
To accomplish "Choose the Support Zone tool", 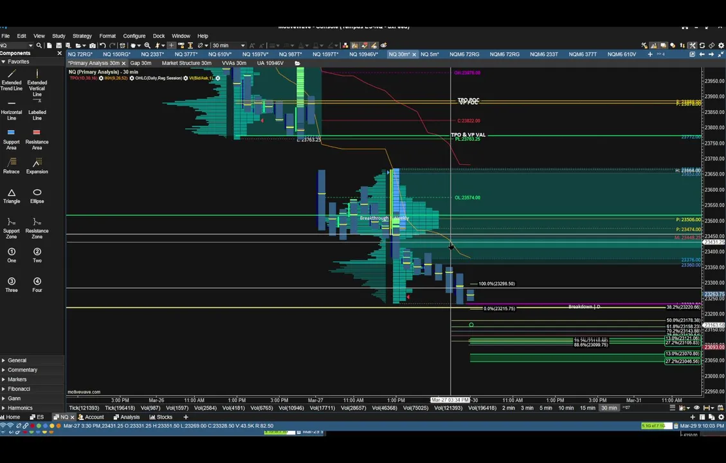I will point(12,228).
